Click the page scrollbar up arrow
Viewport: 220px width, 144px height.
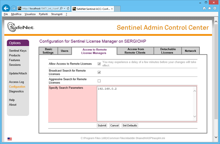pyautogui.click(x=216, y=22)
